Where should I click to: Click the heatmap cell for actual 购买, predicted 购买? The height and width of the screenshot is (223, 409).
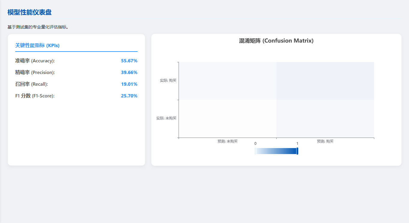(325, 81)
